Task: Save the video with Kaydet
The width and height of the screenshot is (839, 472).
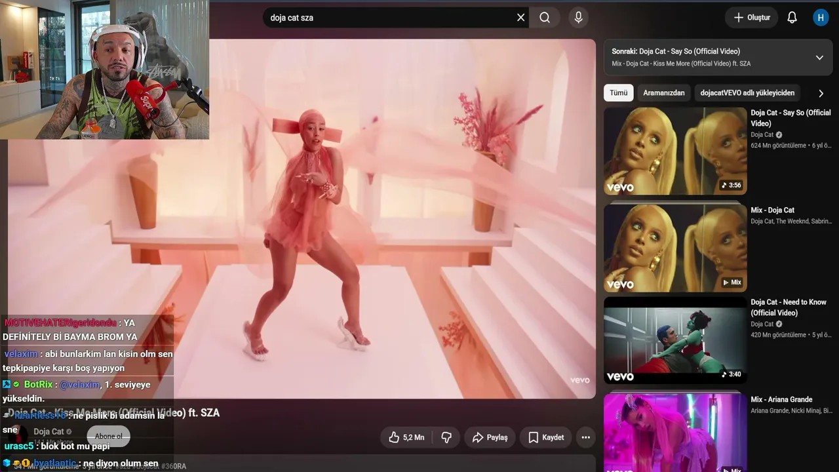Action: tap(546, 437)
